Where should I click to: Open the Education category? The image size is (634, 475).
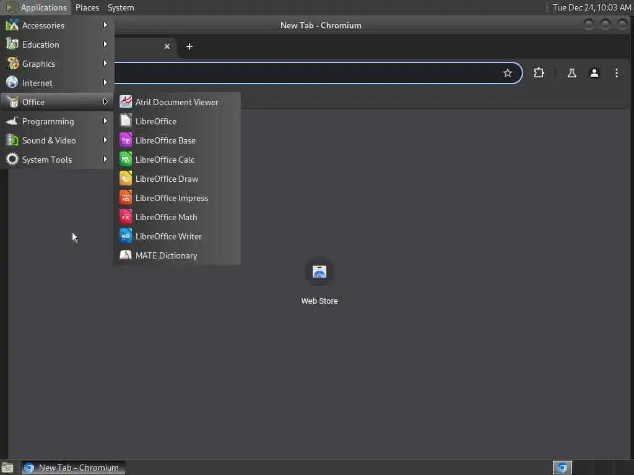(x=57, y=45)
